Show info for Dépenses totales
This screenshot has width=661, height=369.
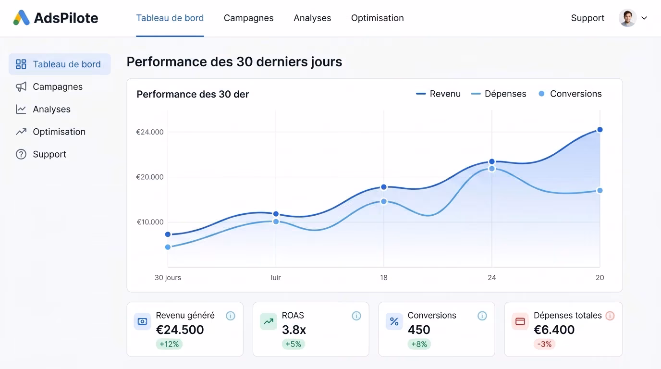coord(610,316)
